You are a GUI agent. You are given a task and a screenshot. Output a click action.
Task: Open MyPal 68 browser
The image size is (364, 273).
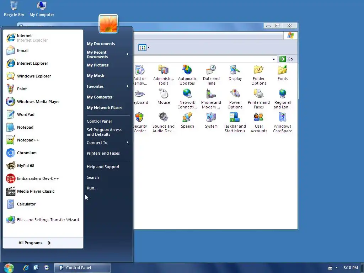(x=43, y=166)
